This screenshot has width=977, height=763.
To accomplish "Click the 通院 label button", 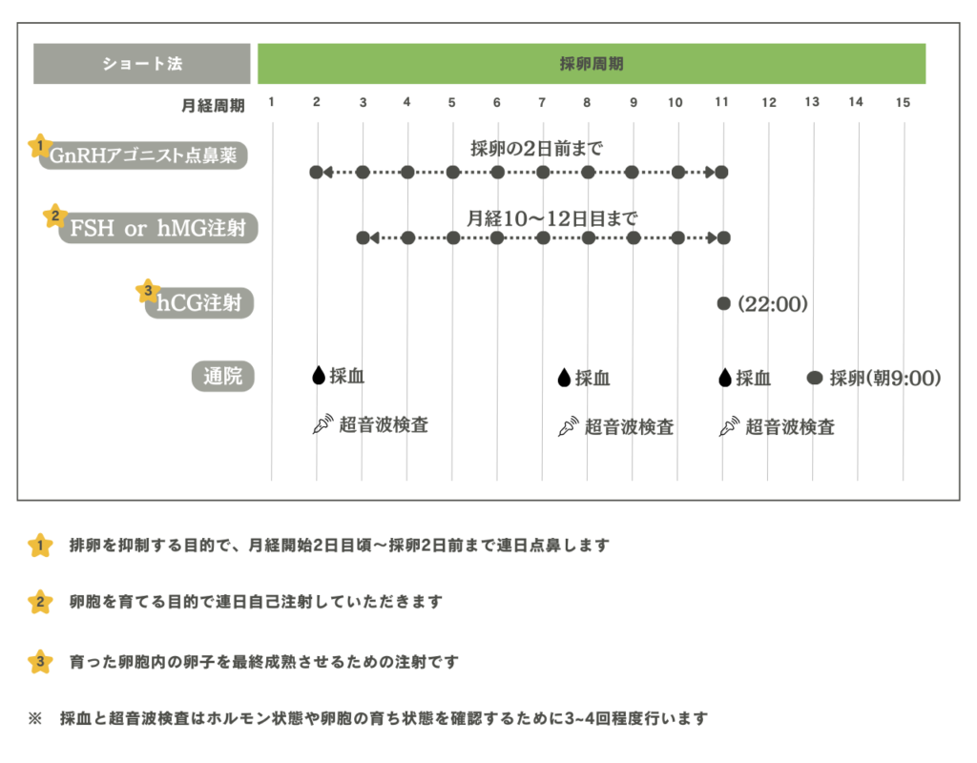I will [224, 376].
